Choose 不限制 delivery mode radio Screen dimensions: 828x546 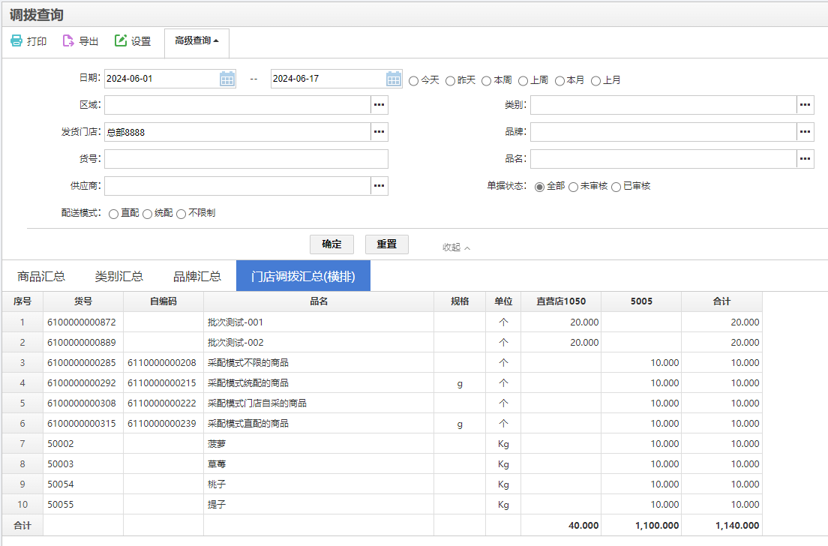(181, 214)
